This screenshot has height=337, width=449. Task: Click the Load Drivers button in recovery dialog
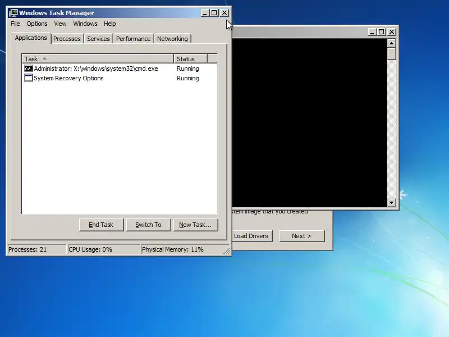tap(251, 236)
